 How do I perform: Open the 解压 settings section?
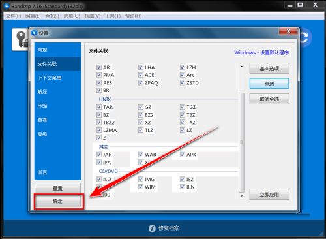tap(57, 92)
